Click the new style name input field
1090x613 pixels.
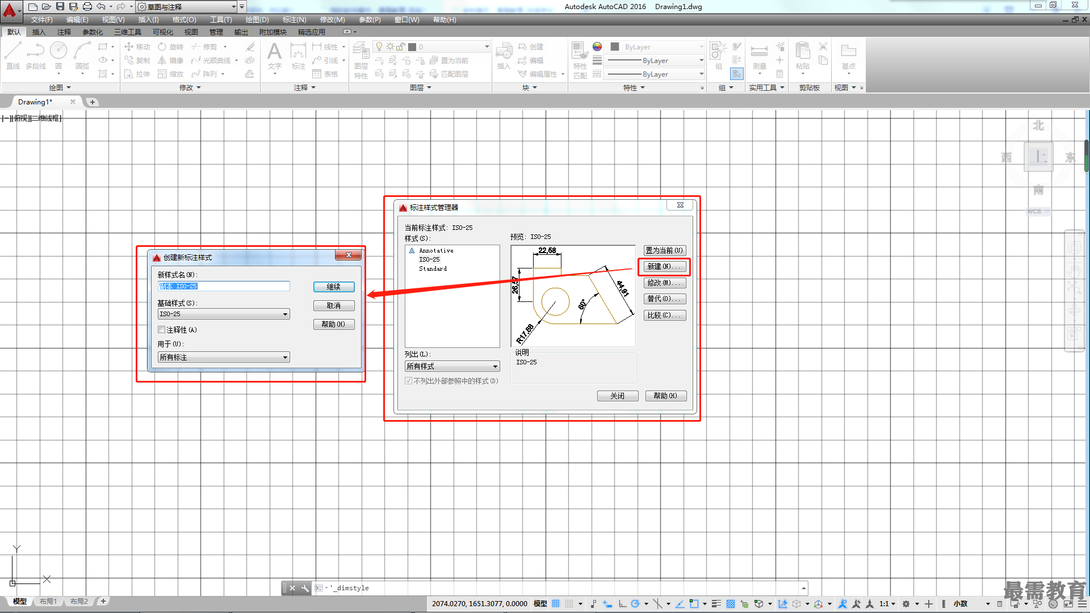pos(224,286)
